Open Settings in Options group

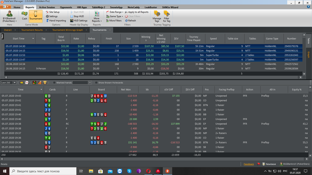(52, 16)
